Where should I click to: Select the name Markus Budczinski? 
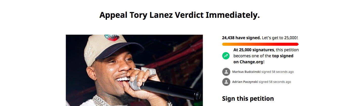coord(246,72)
